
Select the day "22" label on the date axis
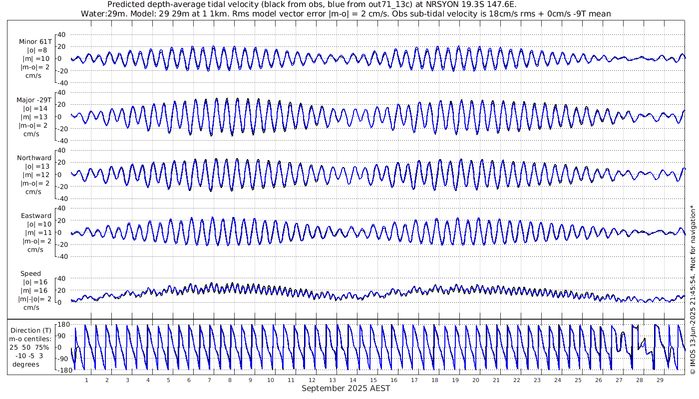pos(517,380)
